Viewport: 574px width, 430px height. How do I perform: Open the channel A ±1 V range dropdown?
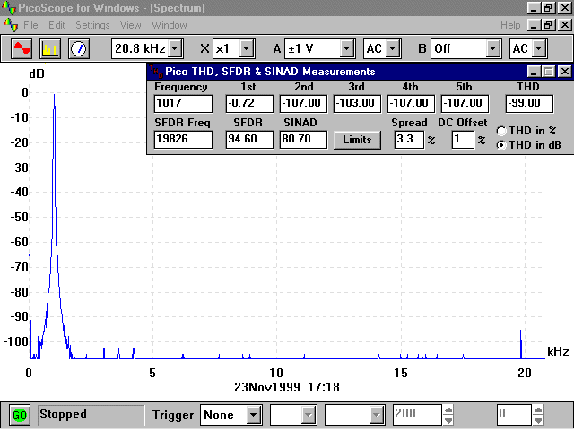[x=349, y=47]
